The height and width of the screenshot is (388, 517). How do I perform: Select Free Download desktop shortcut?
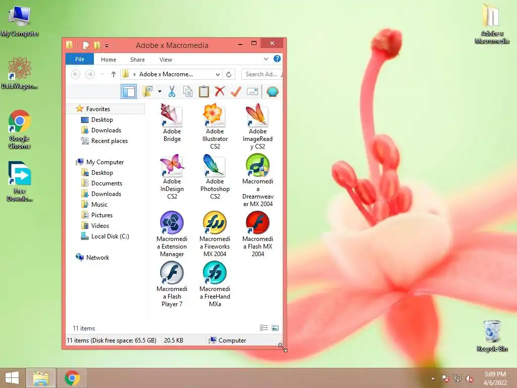(x=20, y=181)
